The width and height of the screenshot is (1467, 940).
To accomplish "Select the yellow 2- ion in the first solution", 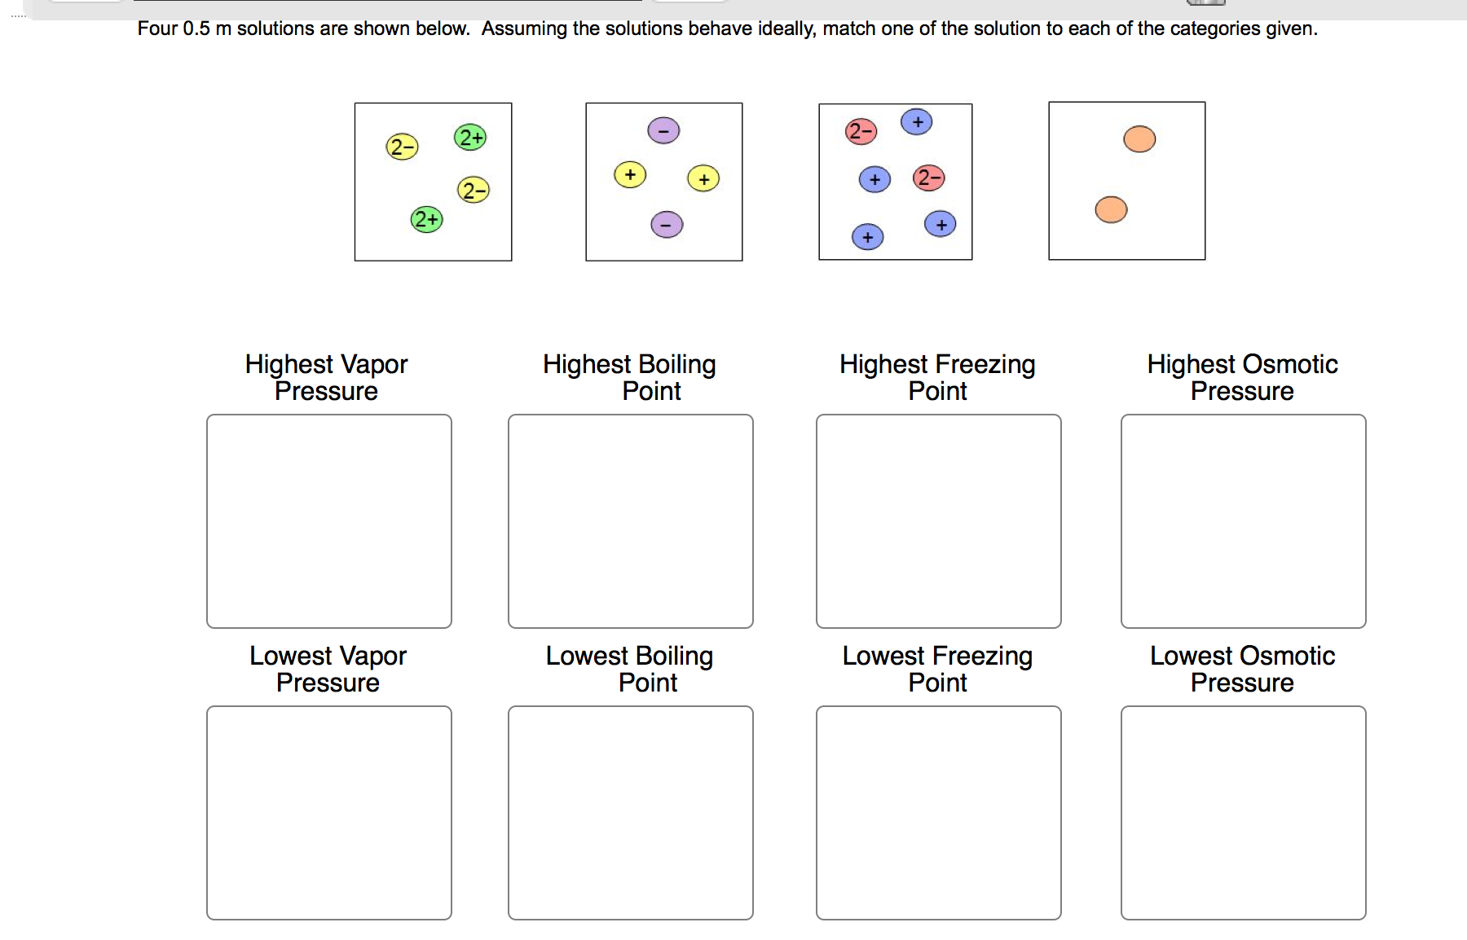I will point(400,147).
